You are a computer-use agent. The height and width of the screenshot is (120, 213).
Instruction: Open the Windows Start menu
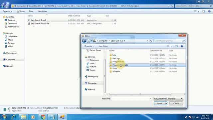pyautogui.click(x=4, y=117)
